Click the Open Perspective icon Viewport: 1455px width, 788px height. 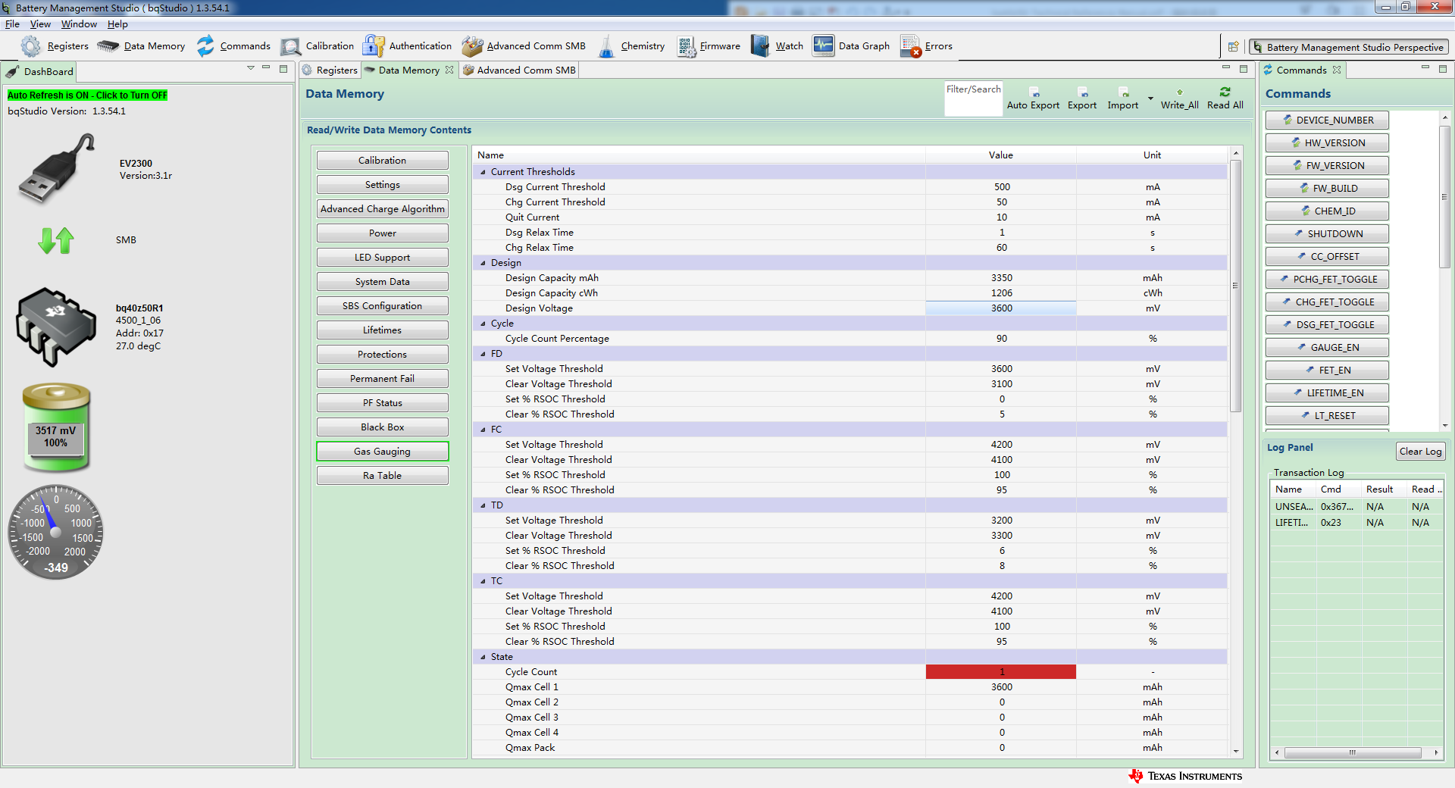[1234, 47]
